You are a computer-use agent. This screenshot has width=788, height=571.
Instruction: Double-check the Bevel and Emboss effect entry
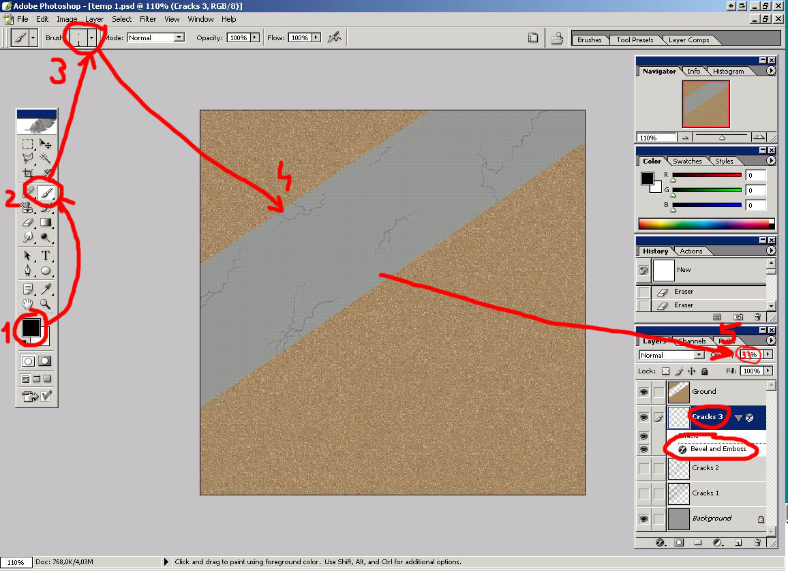(x=718, y=449)
